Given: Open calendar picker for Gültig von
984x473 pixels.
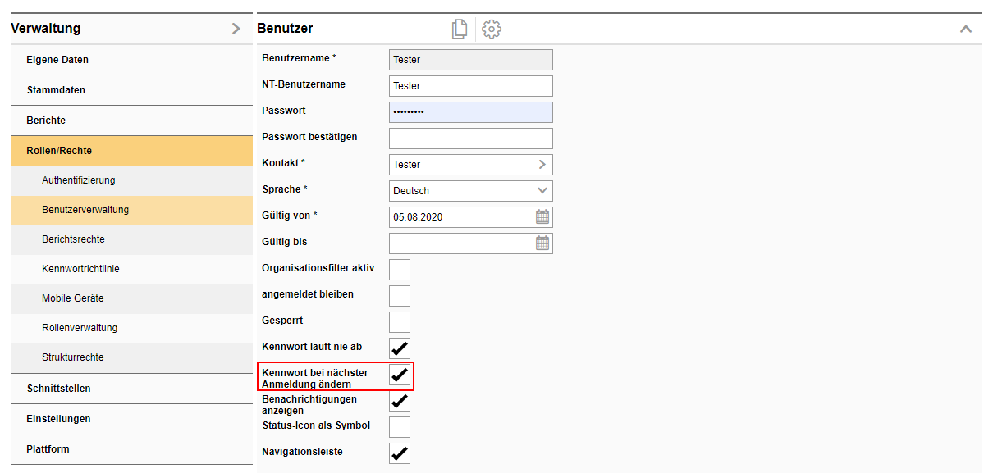Looking at the screenshot, I should click(x=542, y=217).
